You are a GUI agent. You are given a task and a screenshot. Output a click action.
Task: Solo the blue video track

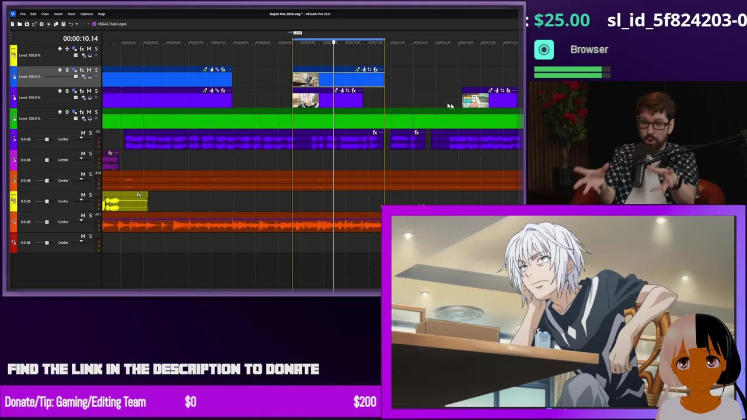click(x=96, y=70)
